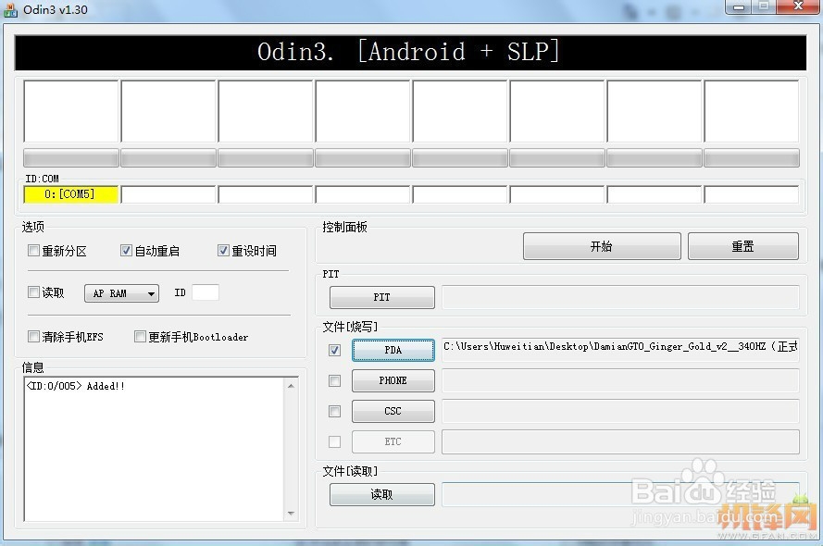Enable the PHONE file row checkbox
This screenshot has width=823, height=546.
point(334,380)
